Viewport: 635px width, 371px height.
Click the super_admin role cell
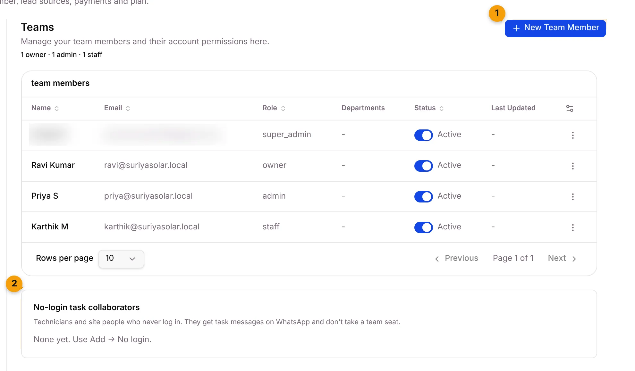[287, 135]
